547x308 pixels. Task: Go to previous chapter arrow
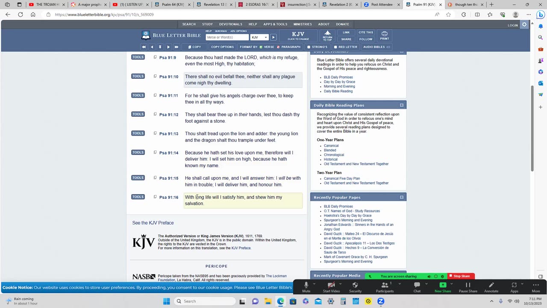[152, 47]
